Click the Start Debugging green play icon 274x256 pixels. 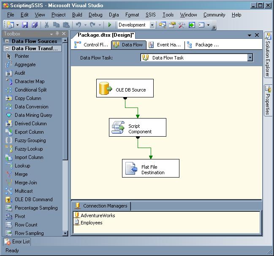coord(110,25)
